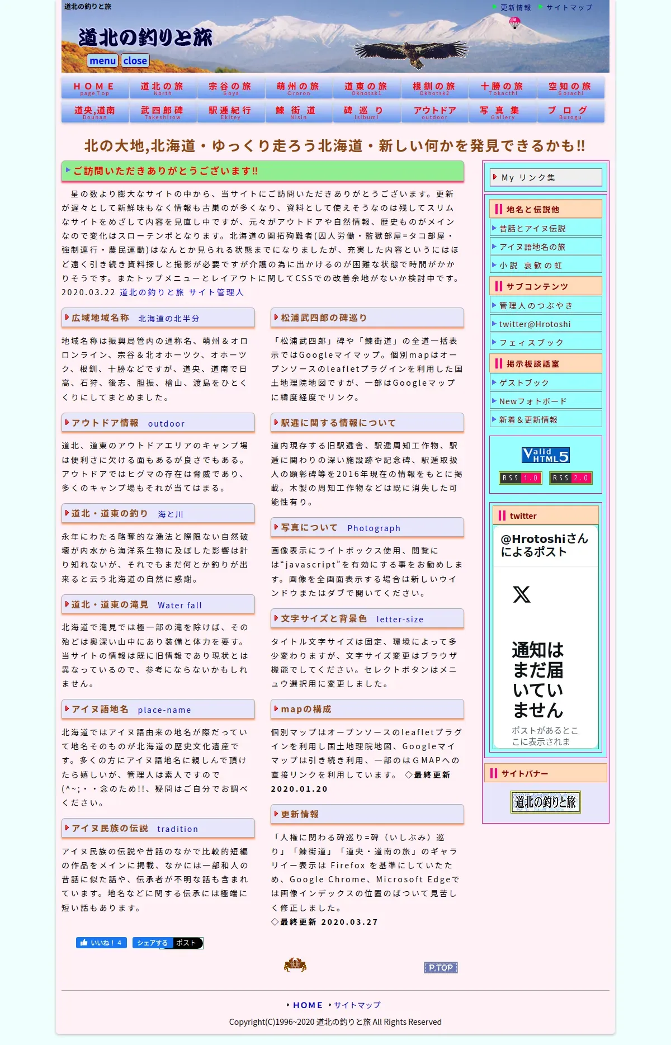Select the 道央,道南 Dounan menu item
Viewport: 671px width, 1045px height.
tap(95, 112)
